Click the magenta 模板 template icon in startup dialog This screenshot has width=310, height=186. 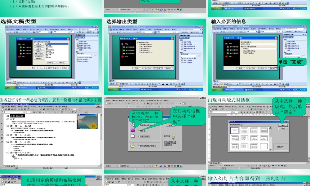tap(133, 130)
